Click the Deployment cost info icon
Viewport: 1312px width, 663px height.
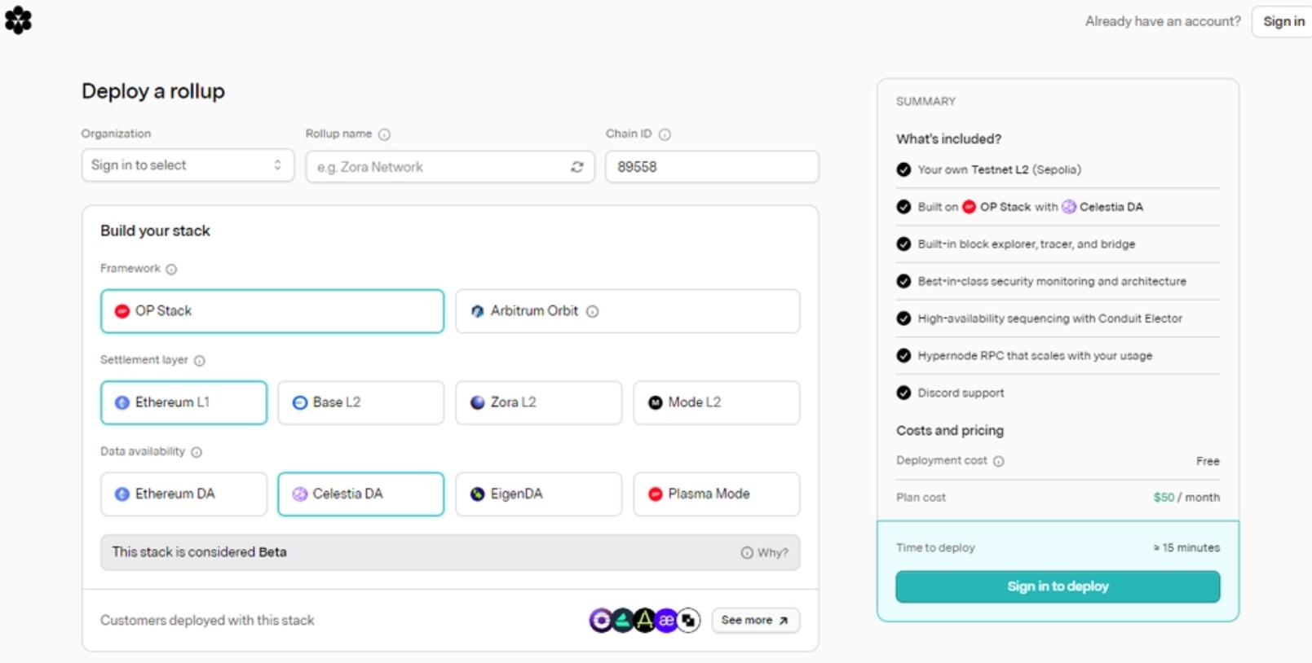(999, 461)
